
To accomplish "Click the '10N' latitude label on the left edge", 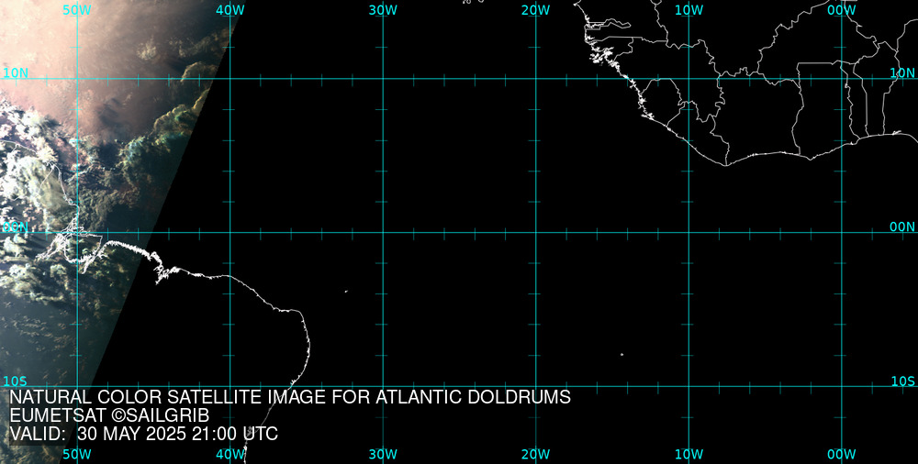I will tap(16, 73).
